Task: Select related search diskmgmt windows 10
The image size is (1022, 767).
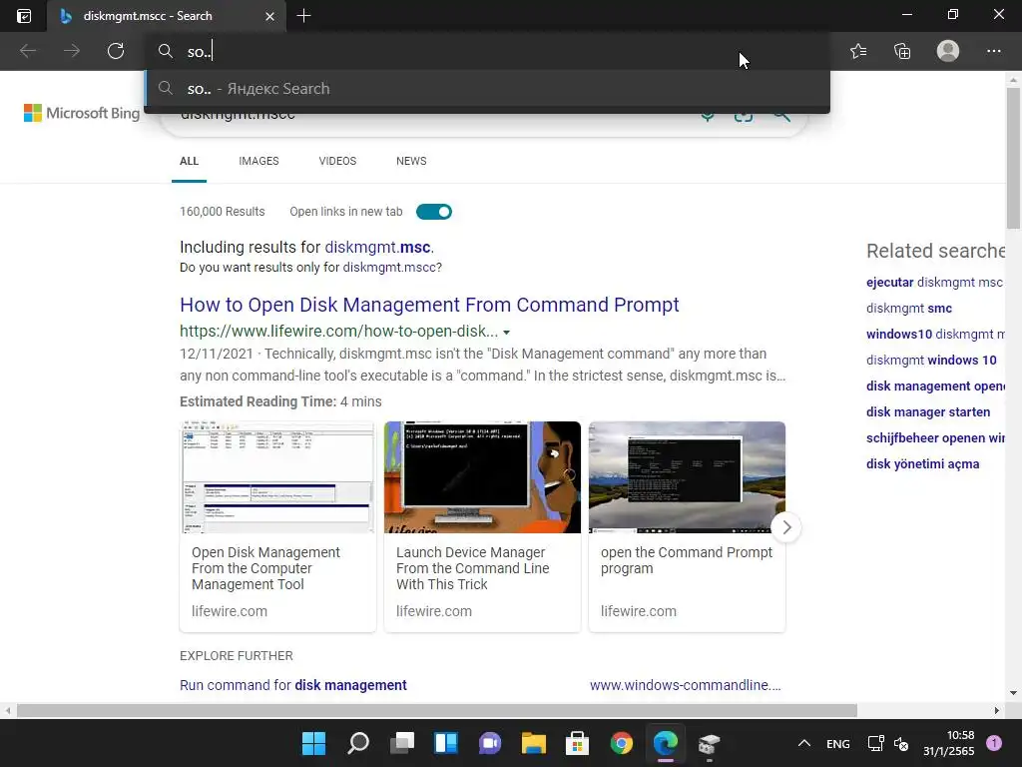Action: tap(931, 360)
